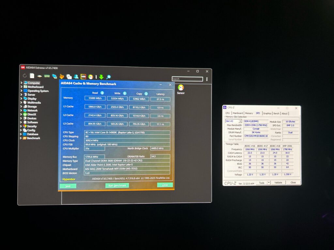Expand the Display tree node chevron
334x250 pixels.
[x=21, y=98]
